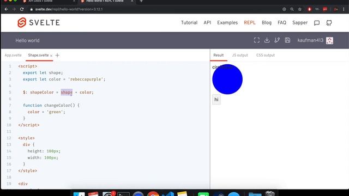Open the Trash in the Dock
Screen dimensions: 349x196
270,193
